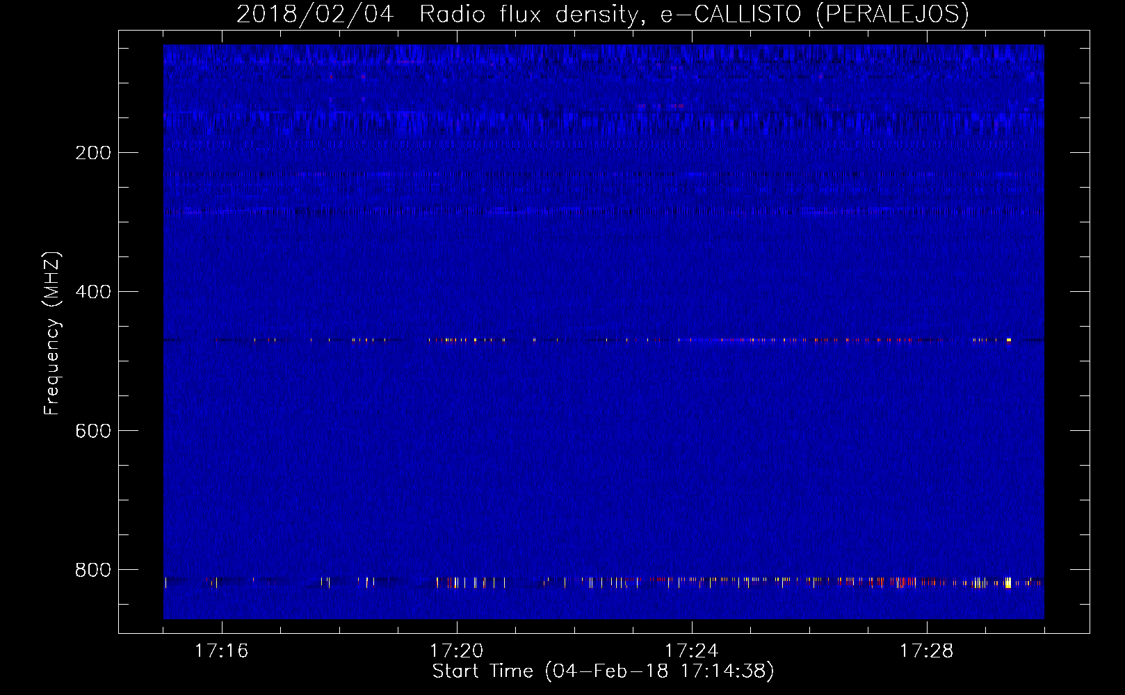Click the 17:28 time tick label
Screen dimensions: 1125x695
tap(926, 651)
